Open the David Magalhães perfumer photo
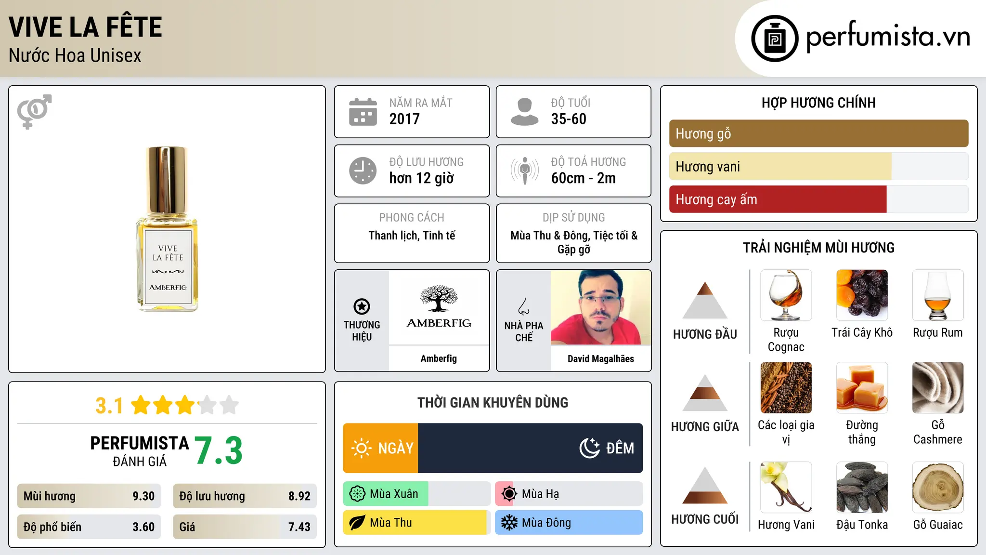Image resolution: width=986 pixels, height=555 pixels. click(x=601, y=307)
